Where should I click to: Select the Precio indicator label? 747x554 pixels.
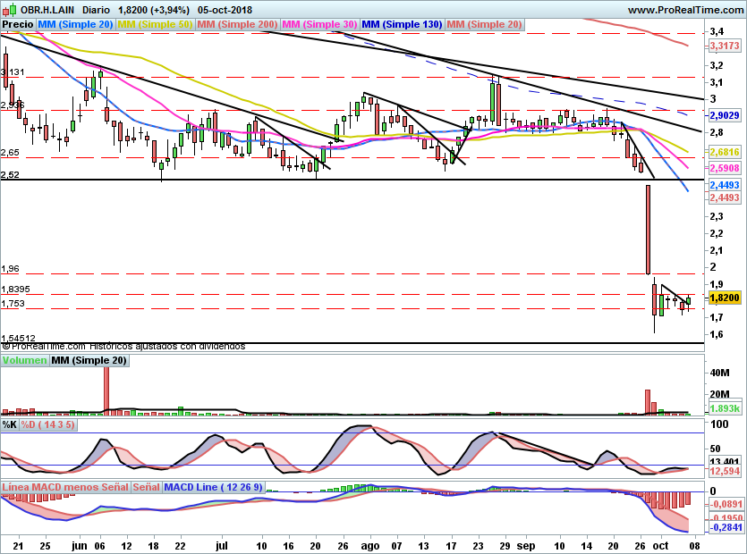coord(18,24)
